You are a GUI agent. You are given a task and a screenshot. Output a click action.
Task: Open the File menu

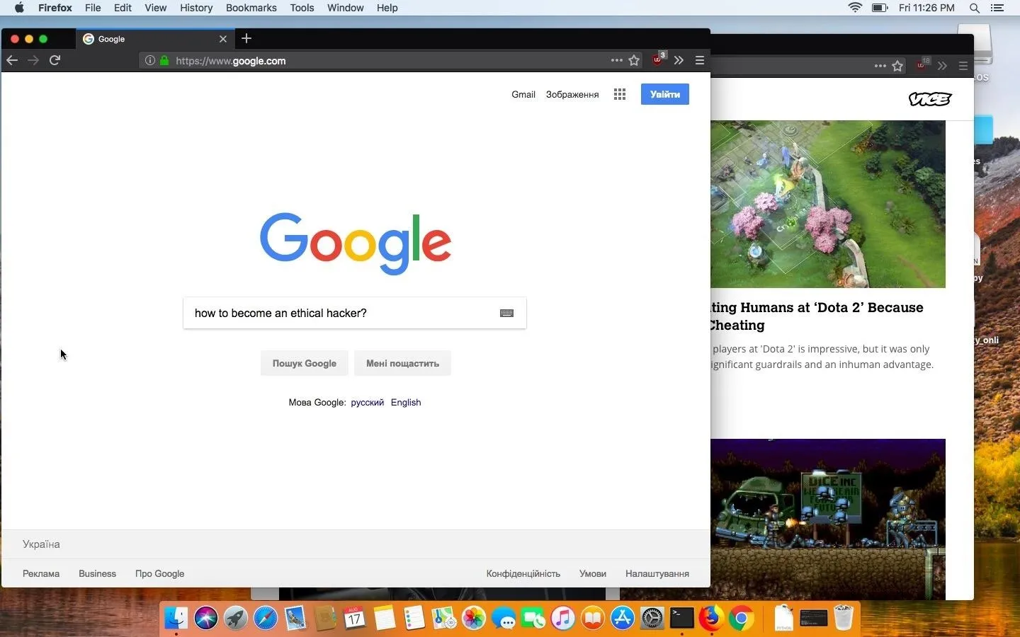point(93,8)
